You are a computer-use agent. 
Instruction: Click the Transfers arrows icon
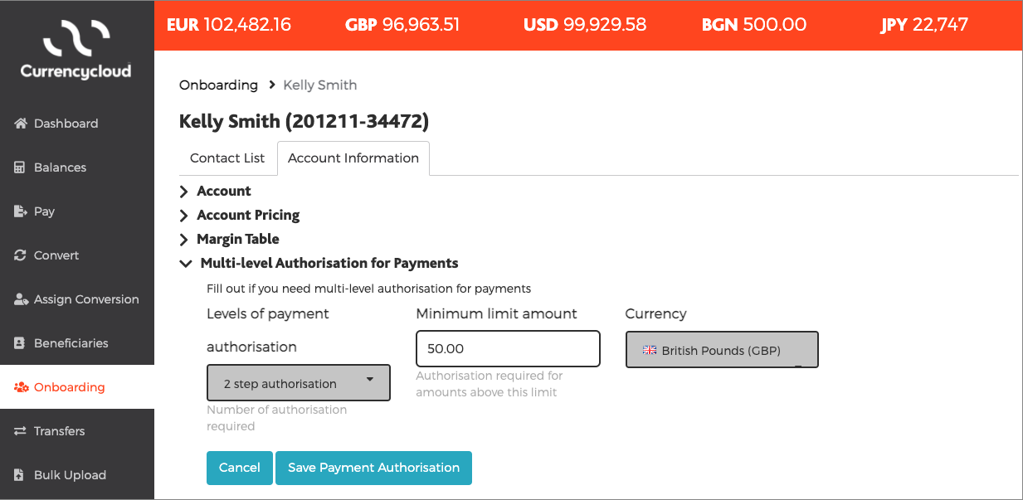(x=21, y=431)
